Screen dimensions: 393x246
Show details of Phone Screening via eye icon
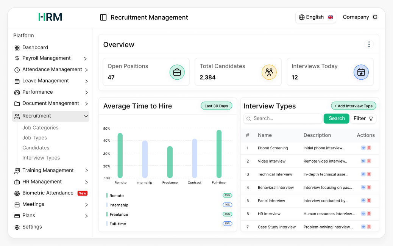[x=364, y=148]
